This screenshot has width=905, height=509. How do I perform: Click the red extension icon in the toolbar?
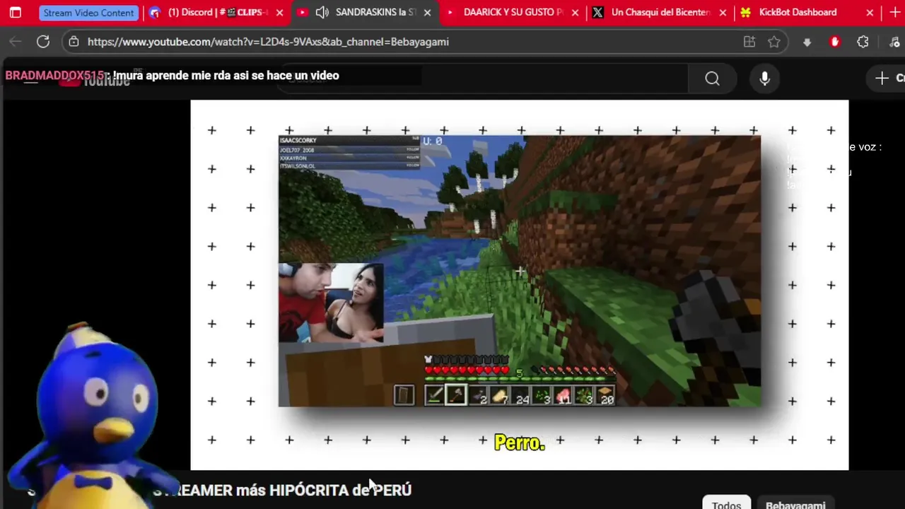(835, 42)
